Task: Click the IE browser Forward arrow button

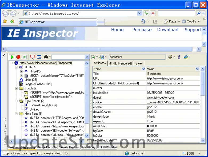Action: click(x=13, y=13)
